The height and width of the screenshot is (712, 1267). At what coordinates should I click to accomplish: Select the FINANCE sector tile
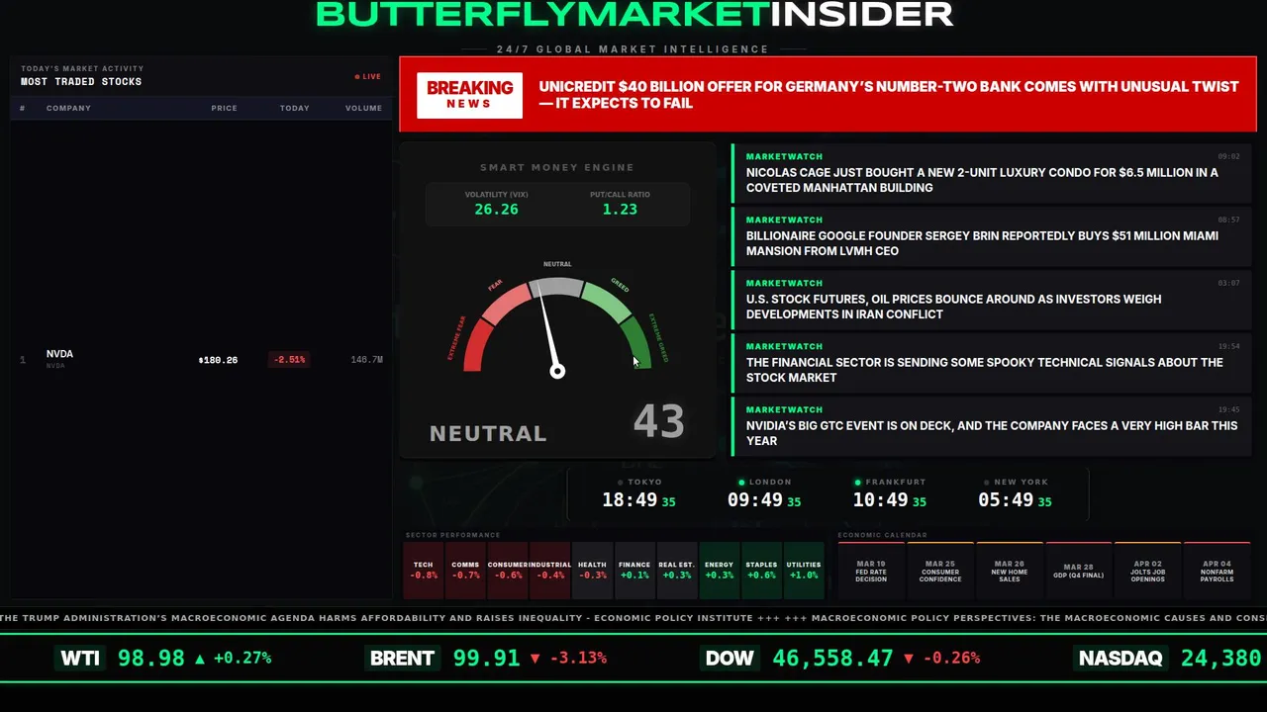tap(634, 571)
